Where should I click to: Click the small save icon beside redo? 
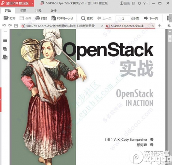point(16,26)
